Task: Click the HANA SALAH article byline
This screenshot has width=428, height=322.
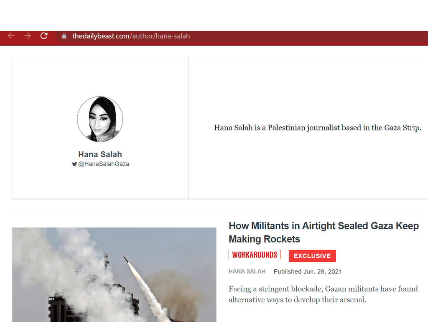Action: click(x=247, y=271)
